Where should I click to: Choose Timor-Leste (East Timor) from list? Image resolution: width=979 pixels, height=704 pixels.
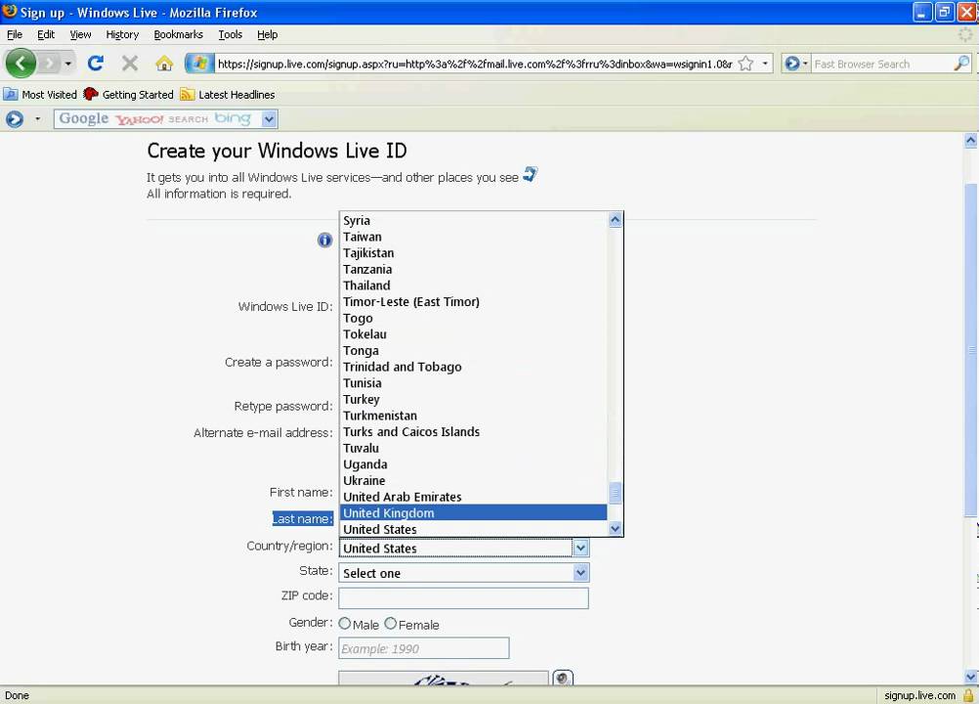pyautogui.click(x=473, y=302)
